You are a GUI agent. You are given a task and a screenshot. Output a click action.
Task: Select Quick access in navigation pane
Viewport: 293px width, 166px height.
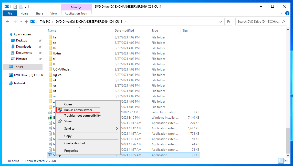pos(23,34)
